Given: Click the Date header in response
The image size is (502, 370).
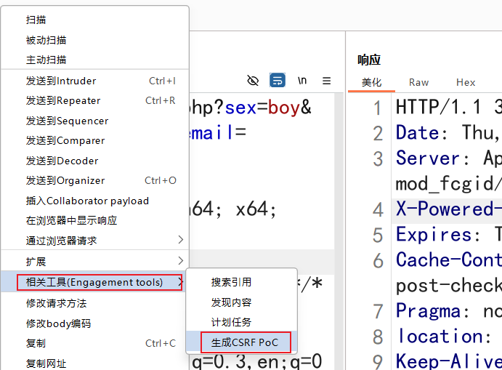Looking at the screenshot, I should pyautogui.click(x=418, y=132).
